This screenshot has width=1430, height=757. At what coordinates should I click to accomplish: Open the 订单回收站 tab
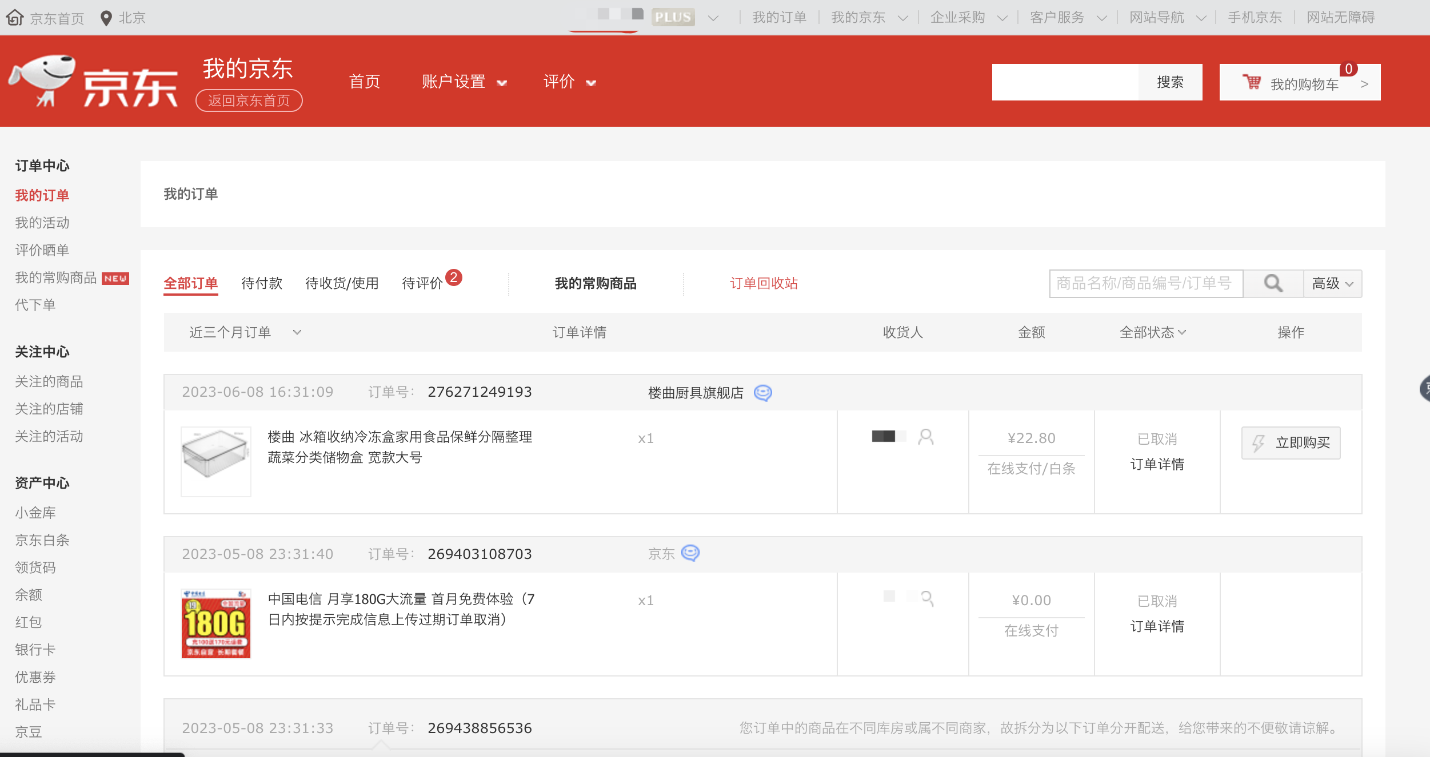pos(764,283)
